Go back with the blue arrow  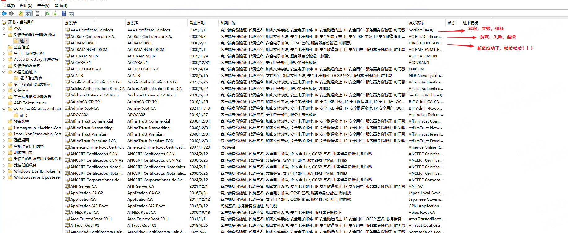pyautogui.click(x=4, y=13)
